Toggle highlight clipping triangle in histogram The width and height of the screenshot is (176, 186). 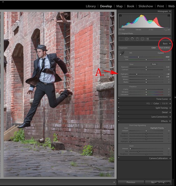click(x=169, y=16)
